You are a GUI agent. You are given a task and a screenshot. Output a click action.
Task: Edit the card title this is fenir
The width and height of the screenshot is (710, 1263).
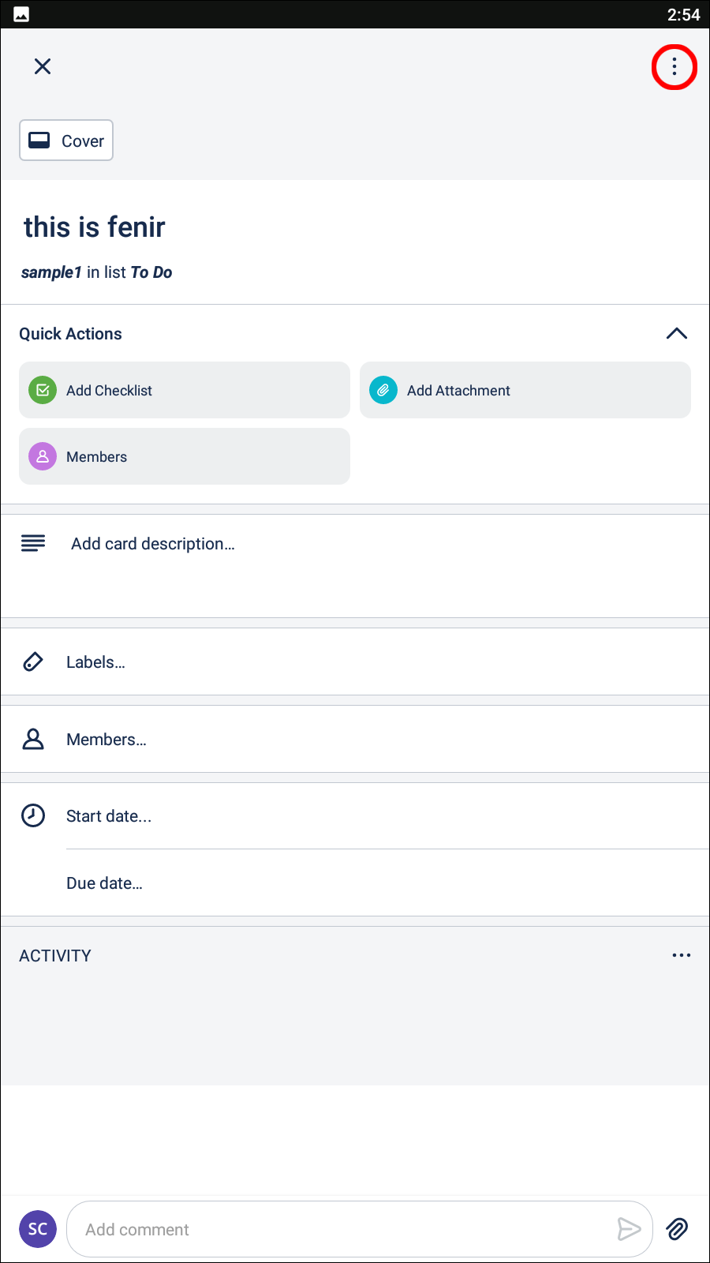tap(93, 227)
